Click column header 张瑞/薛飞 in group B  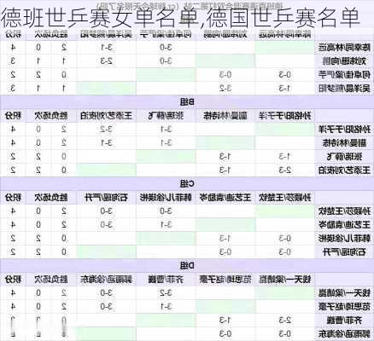(166, 116)
